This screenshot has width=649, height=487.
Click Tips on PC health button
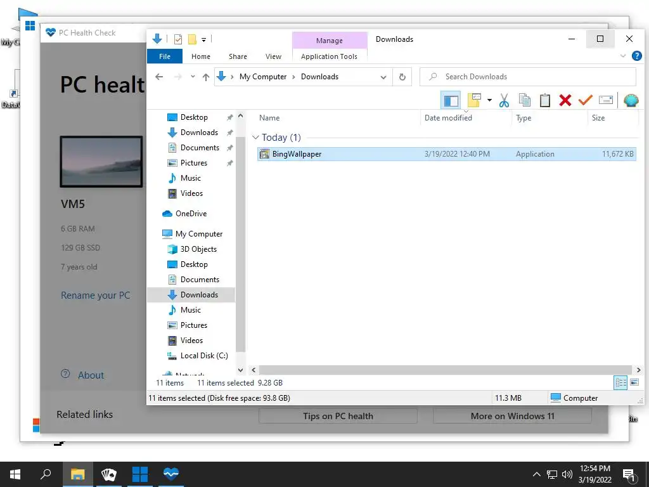pyautogui.click(x=338, y=416)
